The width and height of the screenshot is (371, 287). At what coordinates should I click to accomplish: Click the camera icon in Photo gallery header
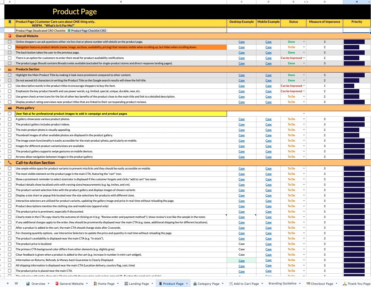(10, 108)
